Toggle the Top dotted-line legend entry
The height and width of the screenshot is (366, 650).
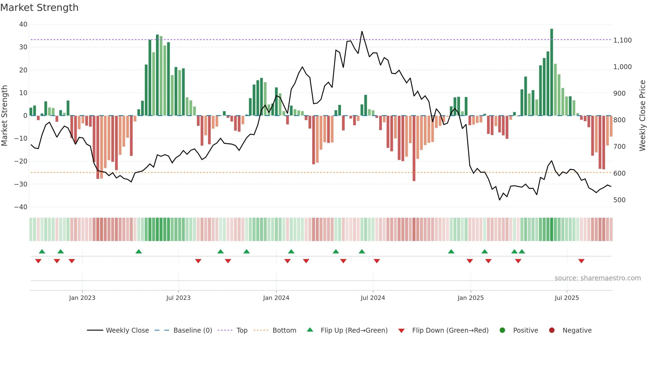coord(233,330)
